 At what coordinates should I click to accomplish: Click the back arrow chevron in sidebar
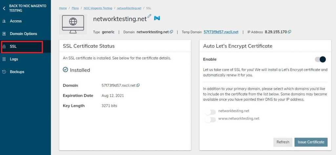tap(4, 8)
